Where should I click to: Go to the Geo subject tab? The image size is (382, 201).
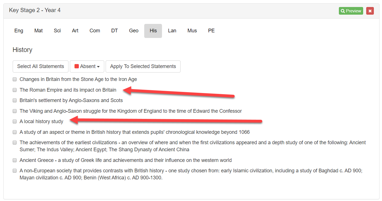pyautogui.click(x=134, y=31)
